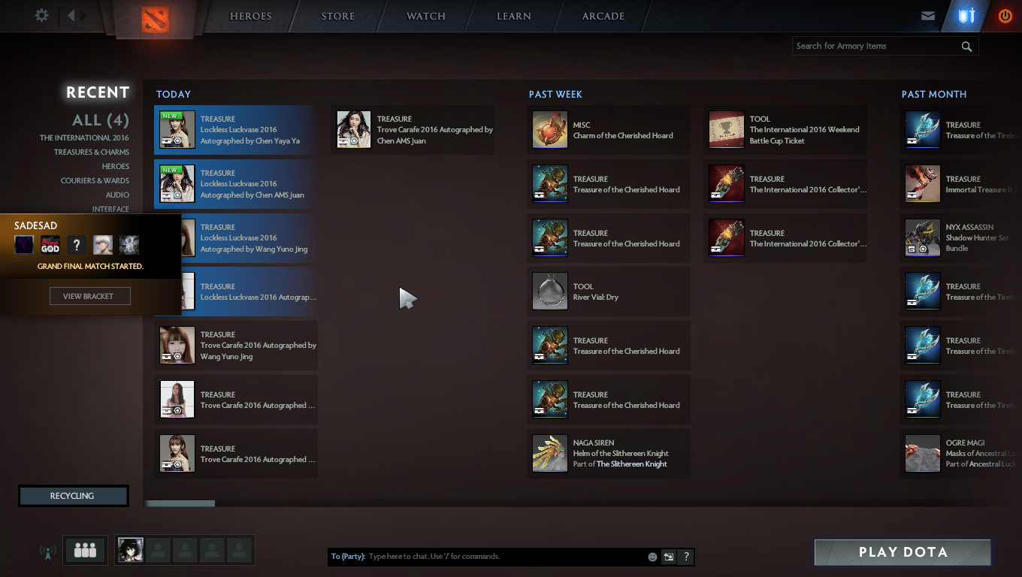Open chat help question mark icon
The height and width of the screenshot is (577, 1022).
[x=685, y=557]
